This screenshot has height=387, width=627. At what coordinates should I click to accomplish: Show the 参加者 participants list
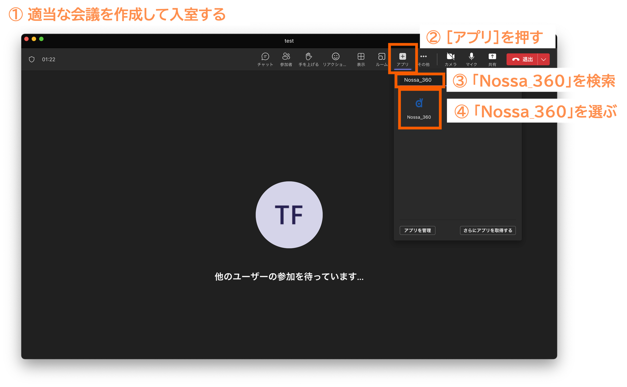(x=286, y=59)
